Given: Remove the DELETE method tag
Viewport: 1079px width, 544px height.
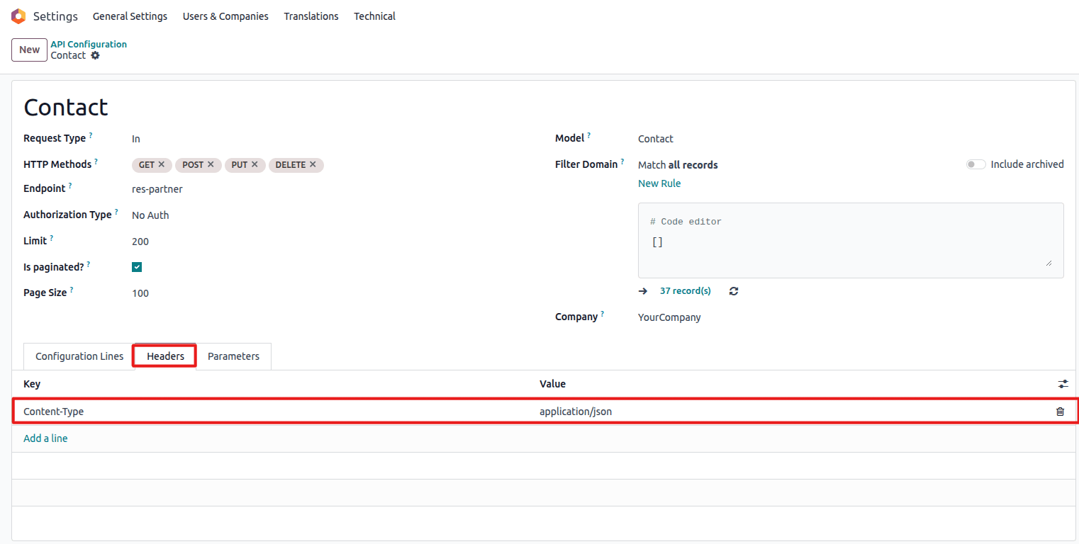Looking at the screenshot, I should pyautogui.click(x=313, y=164).
